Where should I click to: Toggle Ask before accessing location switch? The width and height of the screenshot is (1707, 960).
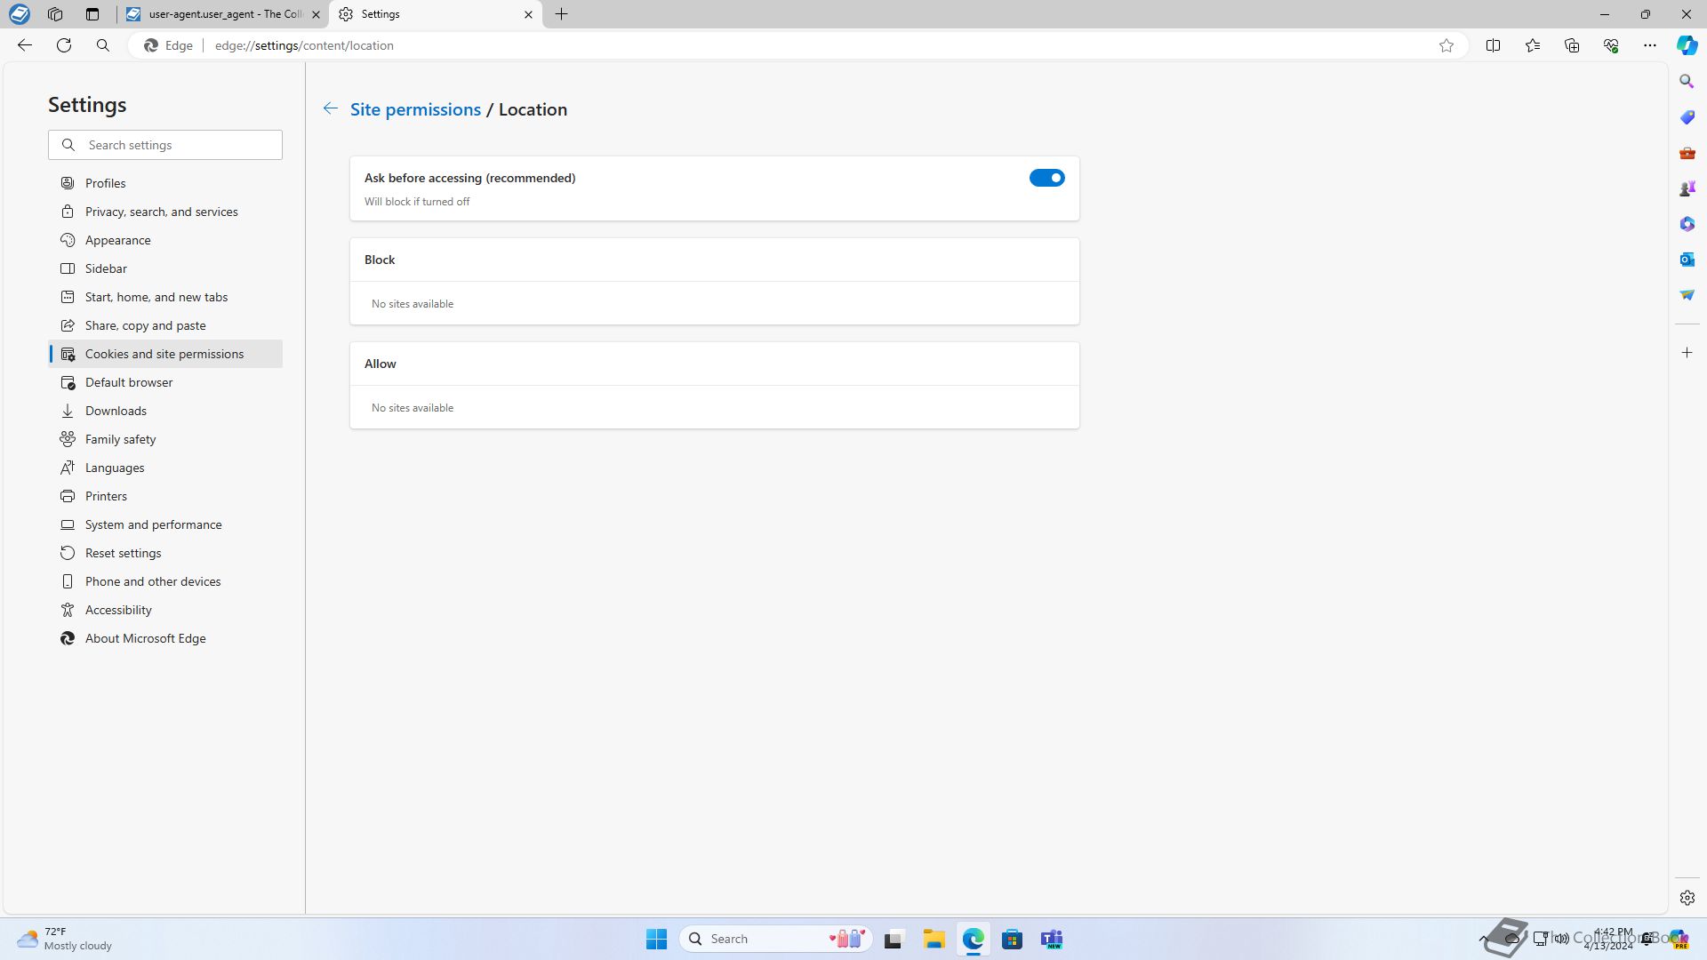tap(1046, 178)
